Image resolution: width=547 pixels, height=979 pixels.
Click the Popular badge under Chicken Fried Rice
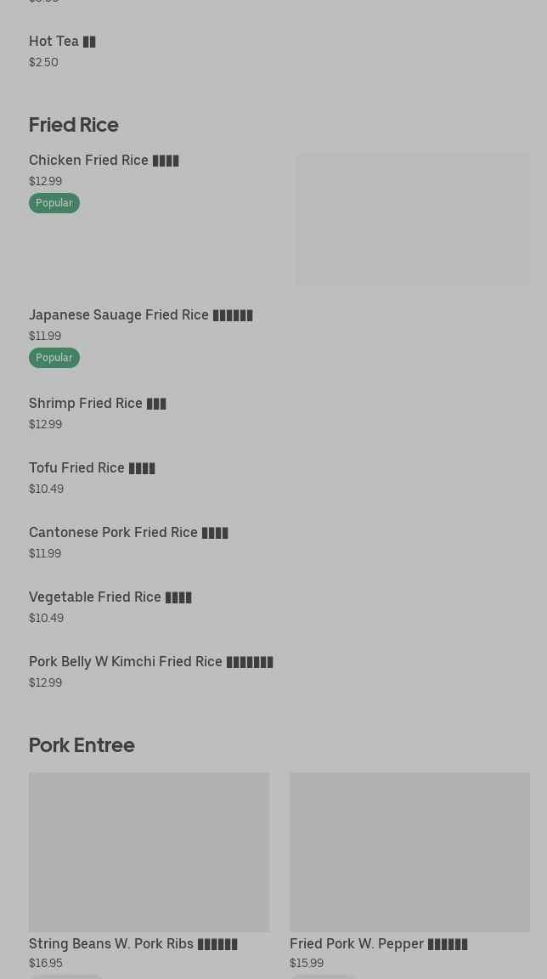[54, 203]
